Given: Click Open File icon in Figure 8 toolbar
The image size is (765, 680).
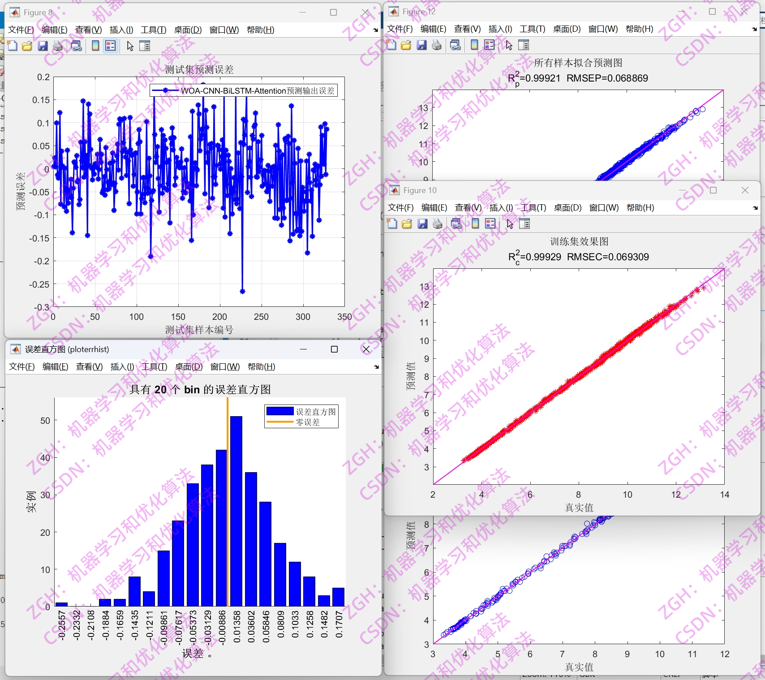Looking at the screenshot, I should pos(27,46).
